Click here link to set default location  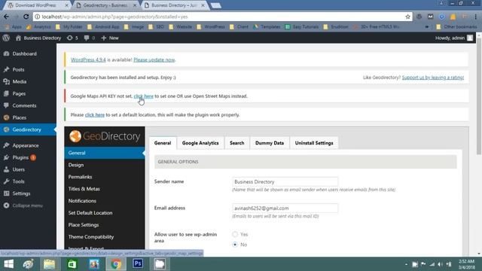[x=95, y=115]
